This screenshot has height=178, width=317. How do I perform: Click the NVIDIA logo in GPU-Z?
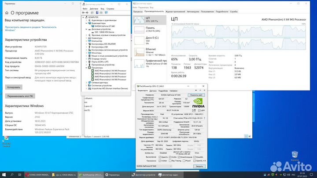[198, 103]
